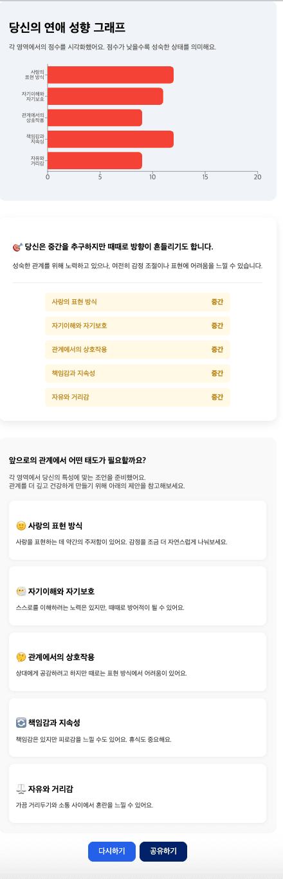Select the 자기이해와 자기보호 result row
Image resolution: width=283 pixels, height=879 pixels.
pyautogui.click(x=138, y=326)
